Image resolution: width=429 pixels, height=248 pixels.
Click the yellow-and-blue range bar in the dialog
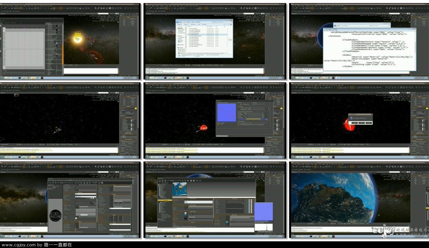pyautogui.click(x=253, y=119)
